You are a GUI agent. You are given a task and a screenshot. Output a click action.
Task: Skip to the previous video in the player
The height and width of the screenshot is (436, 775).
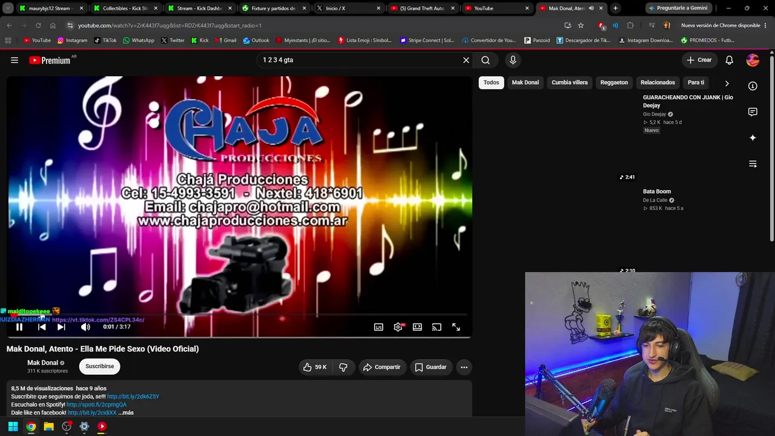click(x=42, y=327)
